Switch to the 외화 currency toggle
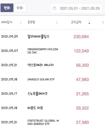The image size is (105, 128). (x=20, y=8)
